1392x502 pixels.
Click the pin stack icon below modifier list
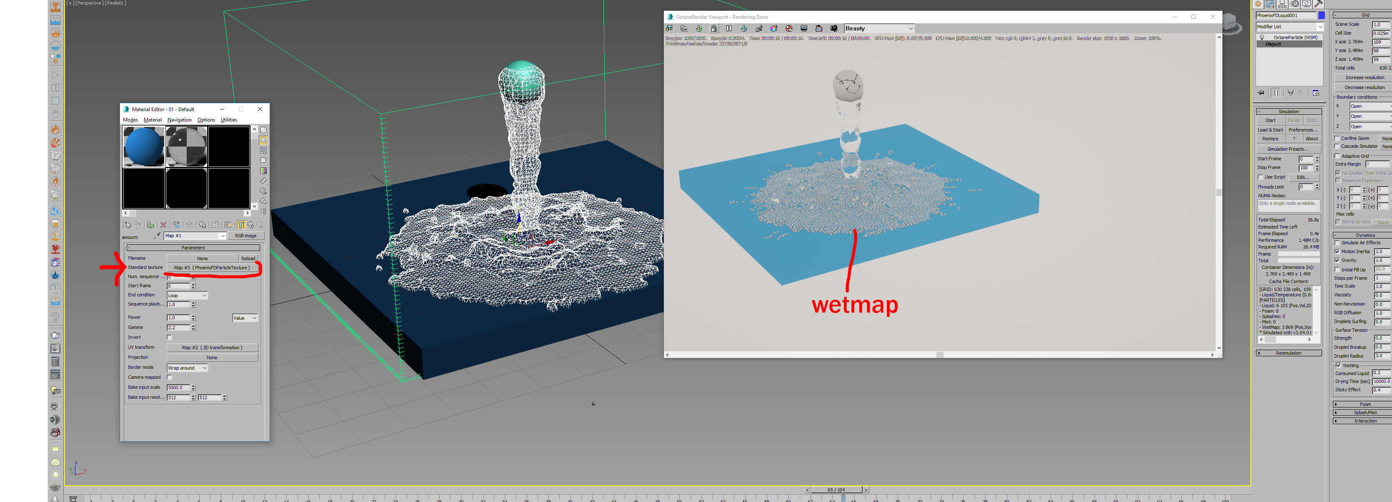[x=1261, y=93]
